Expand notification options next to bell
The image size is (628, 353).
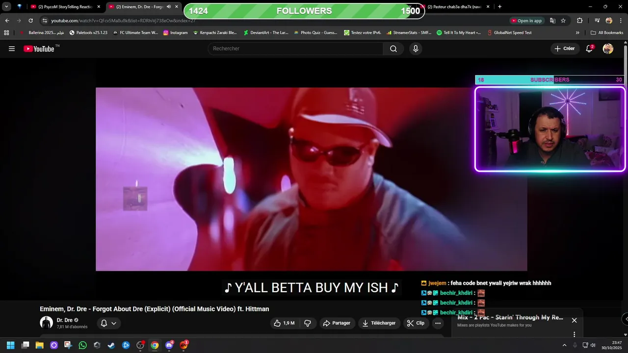pyautogui.click(x=114, y=323)
